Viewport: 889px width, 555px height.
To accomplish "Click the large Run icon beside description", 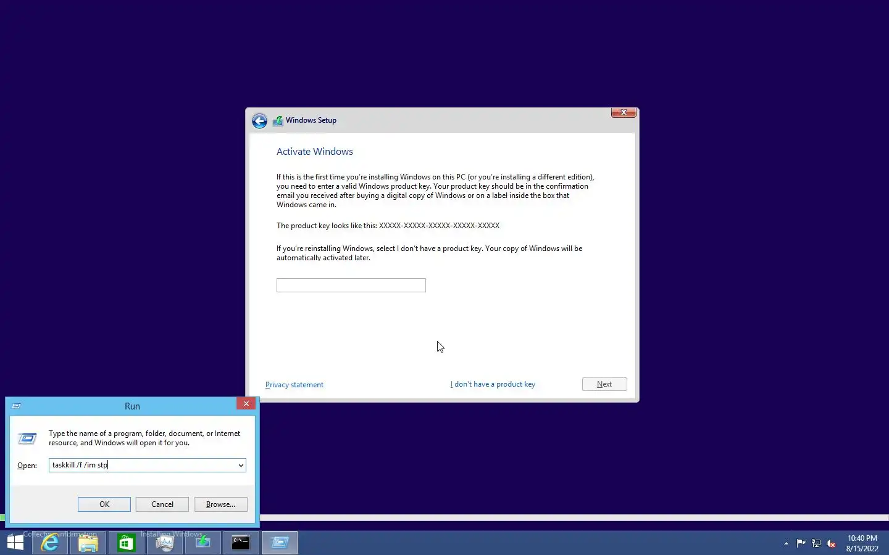I will pyautogui.click(x=27, y=438).
